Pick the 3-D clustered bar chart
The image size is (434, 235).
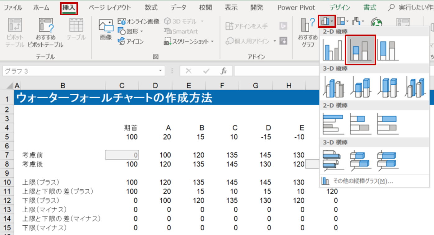point(334,161)
